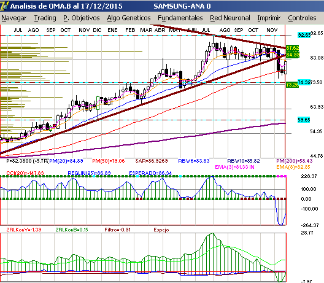
Task: Click the 59.65 cyan support label
Action: pyautogui.click(x=304, y=120)
